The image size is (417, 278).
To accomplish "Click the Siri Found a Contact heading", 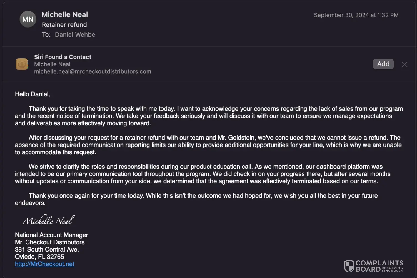I will coord(63,57).
